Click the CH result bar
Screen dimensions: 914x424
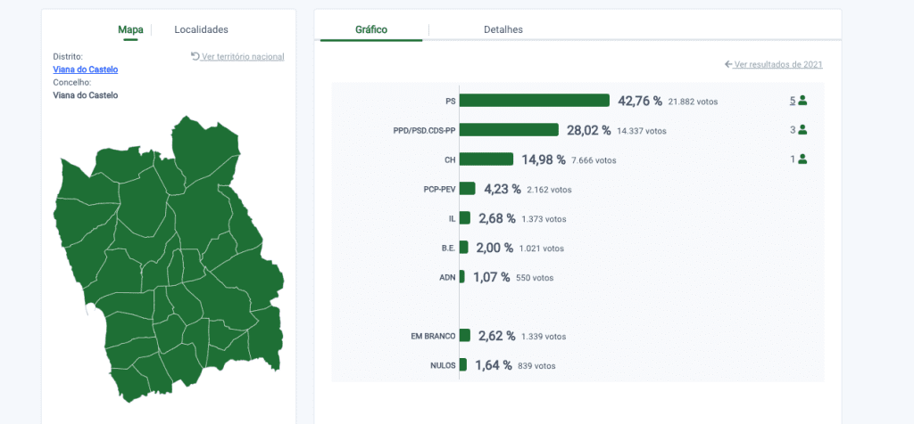[x=486, y=159]
